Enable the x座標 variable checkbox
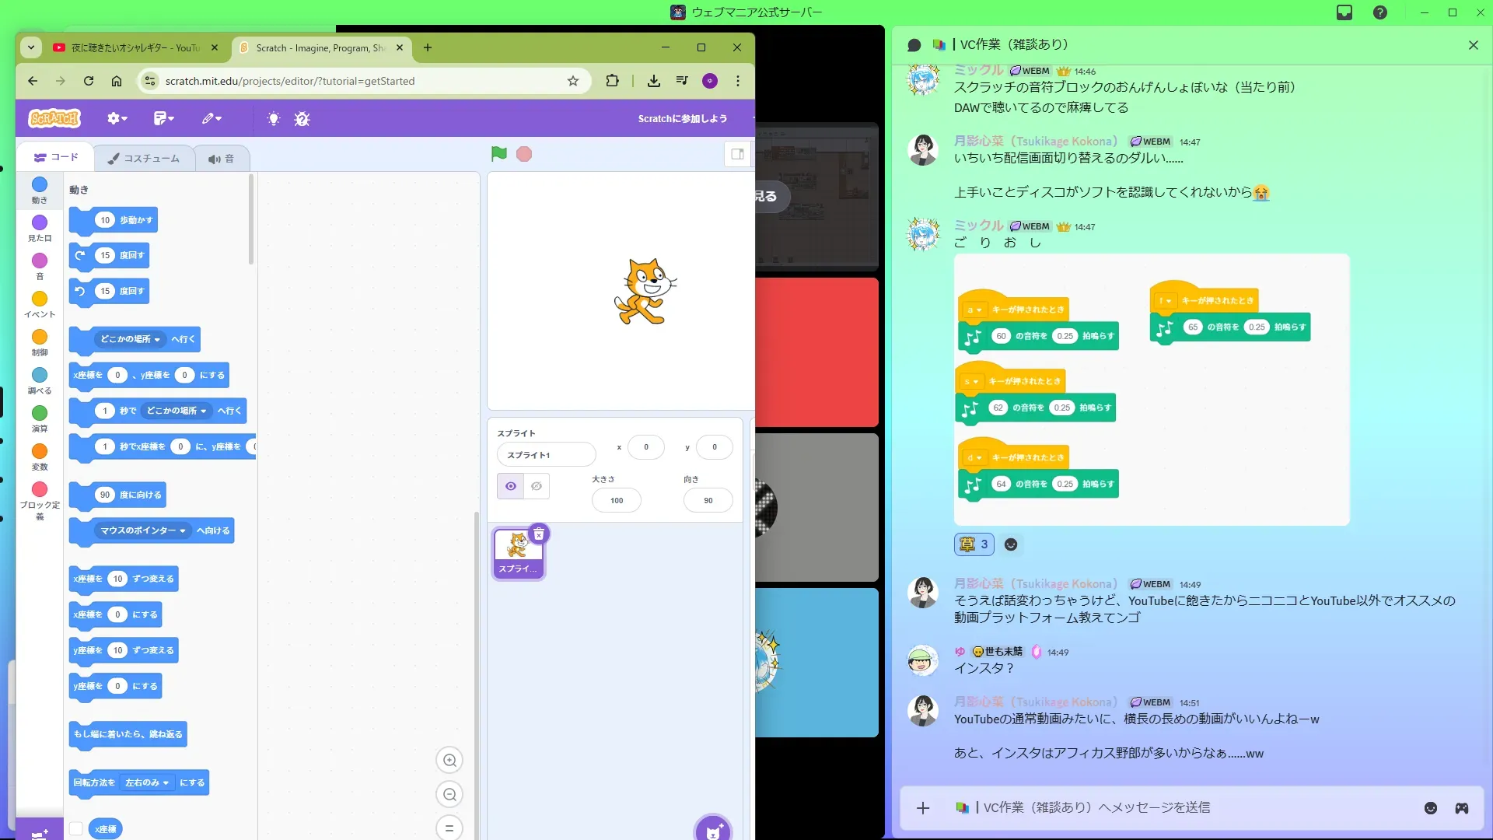The height and width of the screenshot is (840, 1493). coord(76,828)
